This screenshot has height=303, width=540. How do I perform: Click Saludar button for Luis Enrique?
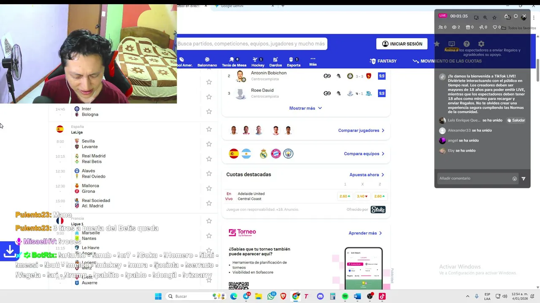point(516,120)
